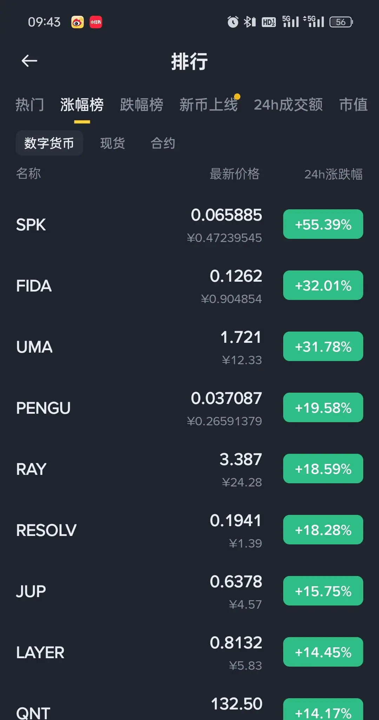
Task: Open the PENGU coin row
Action: coord(189,408)
